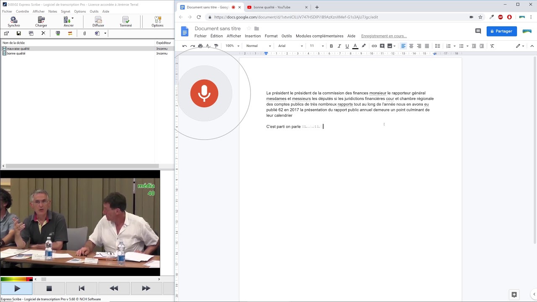
Task: Toggle italic formatting in Google Docs
Action: tap(339, 46)
